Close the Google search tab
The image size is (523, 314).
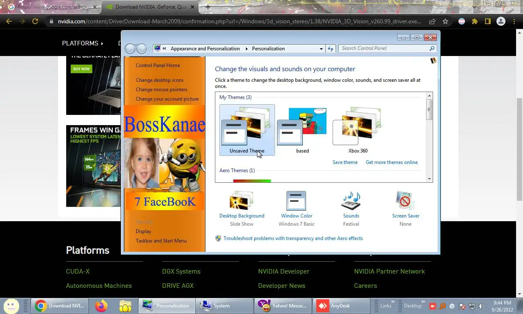pyautogui.click(x=94, y=7)
